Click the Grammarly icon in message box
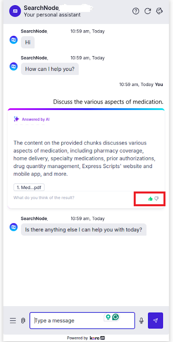173x342 pixels. 116,317
